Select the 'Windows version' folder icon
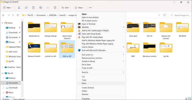Image resolution: width=192 pixels, height=100 pixels. pyautogui.click(x=149, y=48)
